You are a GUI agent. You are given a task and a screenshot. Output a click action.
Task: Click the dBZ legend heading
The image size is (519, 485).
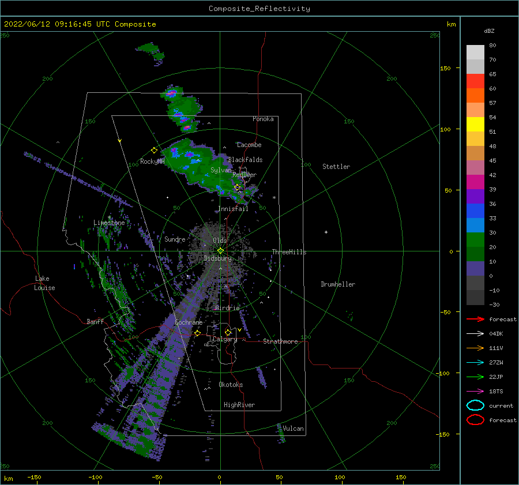pyautogui.click(x=489, y=31)
